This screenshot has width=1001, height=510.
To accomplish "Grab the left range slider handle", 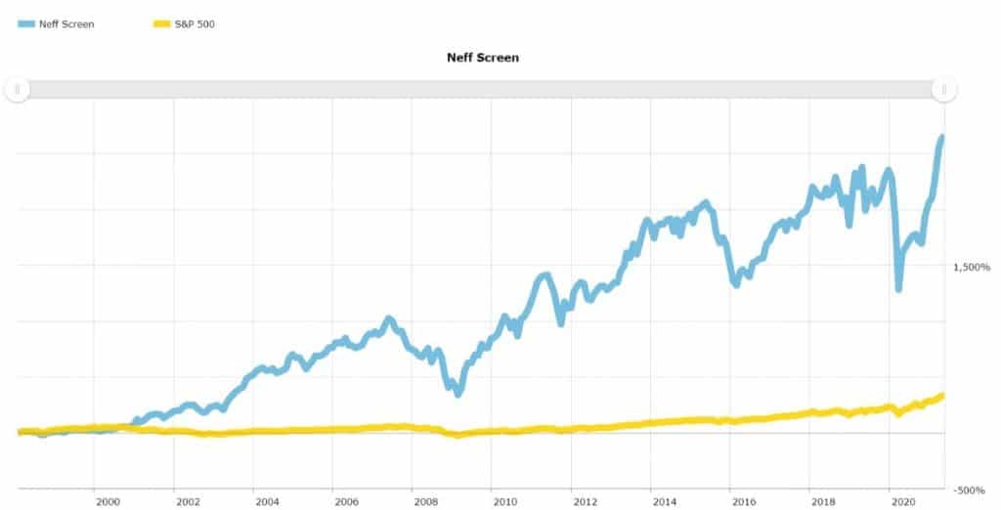I will click(18, 89).
